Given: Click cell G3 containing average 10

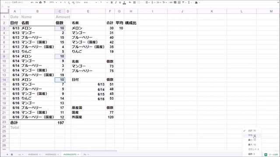Looking at the screenshot, I should coord(119,28).
